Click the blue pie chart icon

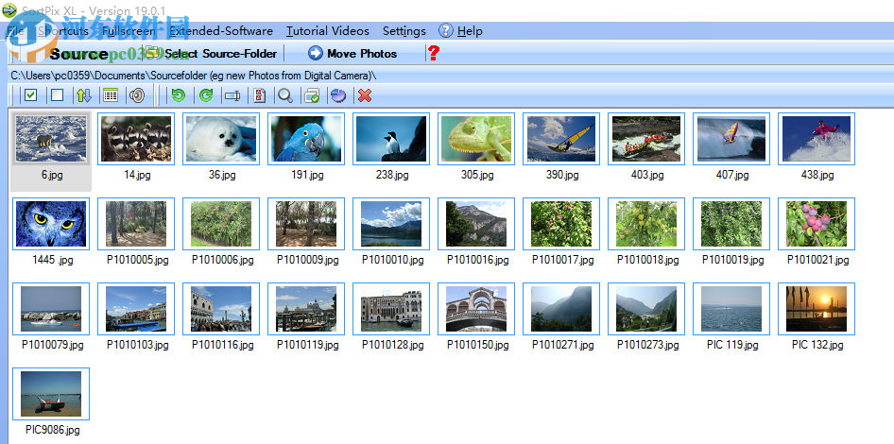338,95
